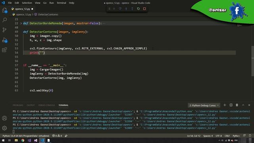Open the File menu
The height and width of the screenshot is (143, 254).
tap(10, 3)
